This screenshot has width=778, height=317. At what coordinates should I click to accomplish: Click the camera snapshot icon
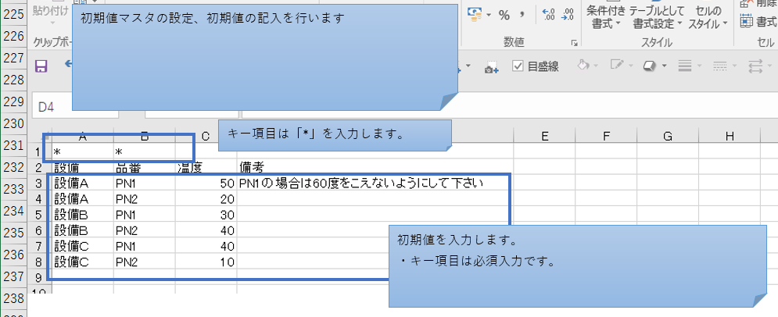pos(491,68)
